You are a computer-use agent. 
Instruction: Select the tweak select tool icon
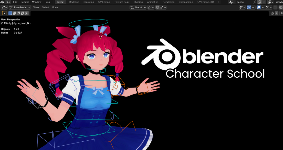pyautogui.click(x=4, y=13)
